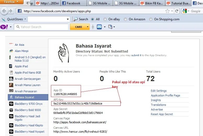Viewport: 203px width, 136px height.
Task: Click the BlackBerry 9700 Onyx icon
Action: 11,104
